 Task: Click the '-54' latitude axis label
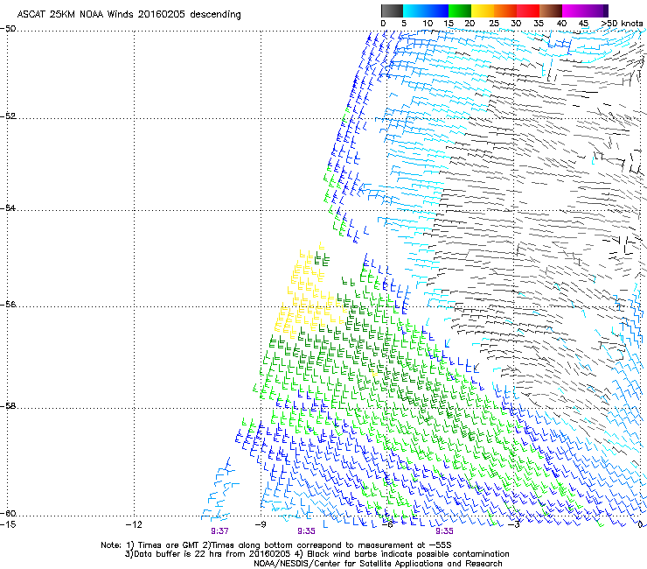point(8,207)
